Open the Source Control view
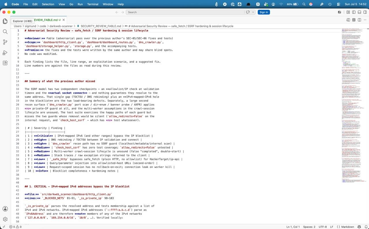 5,42
